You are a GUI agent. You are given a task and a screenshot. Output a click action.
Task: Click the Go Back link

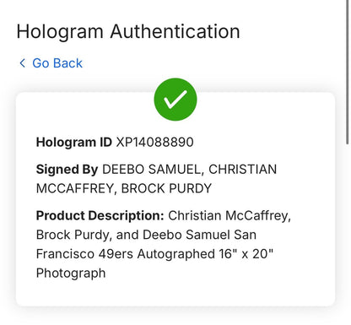tap(51, 63)
